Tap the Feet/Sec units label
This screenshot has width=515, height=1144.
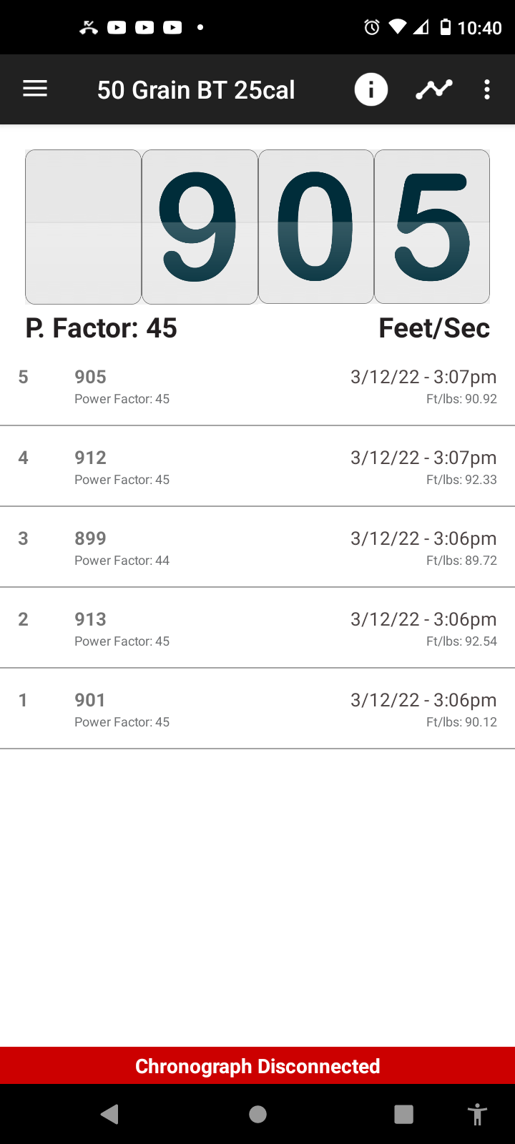point(434,328)
